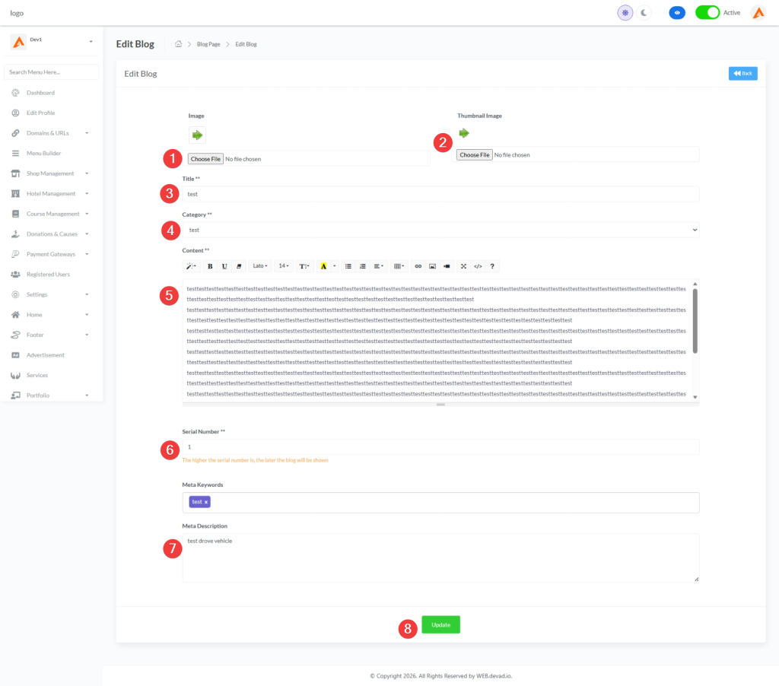779x686 pixels.
Task: Open the Lato font family dropdown
Action: point(260,266)
